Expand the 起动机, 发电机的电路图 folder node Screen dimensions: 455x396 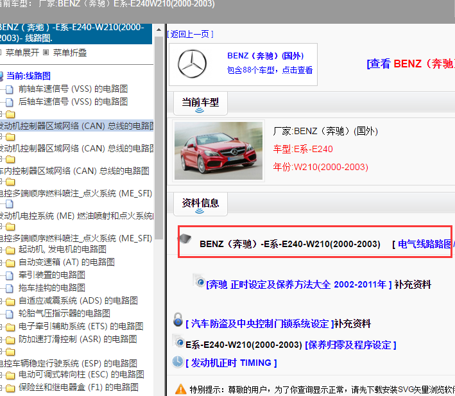(x=1, y=250)
